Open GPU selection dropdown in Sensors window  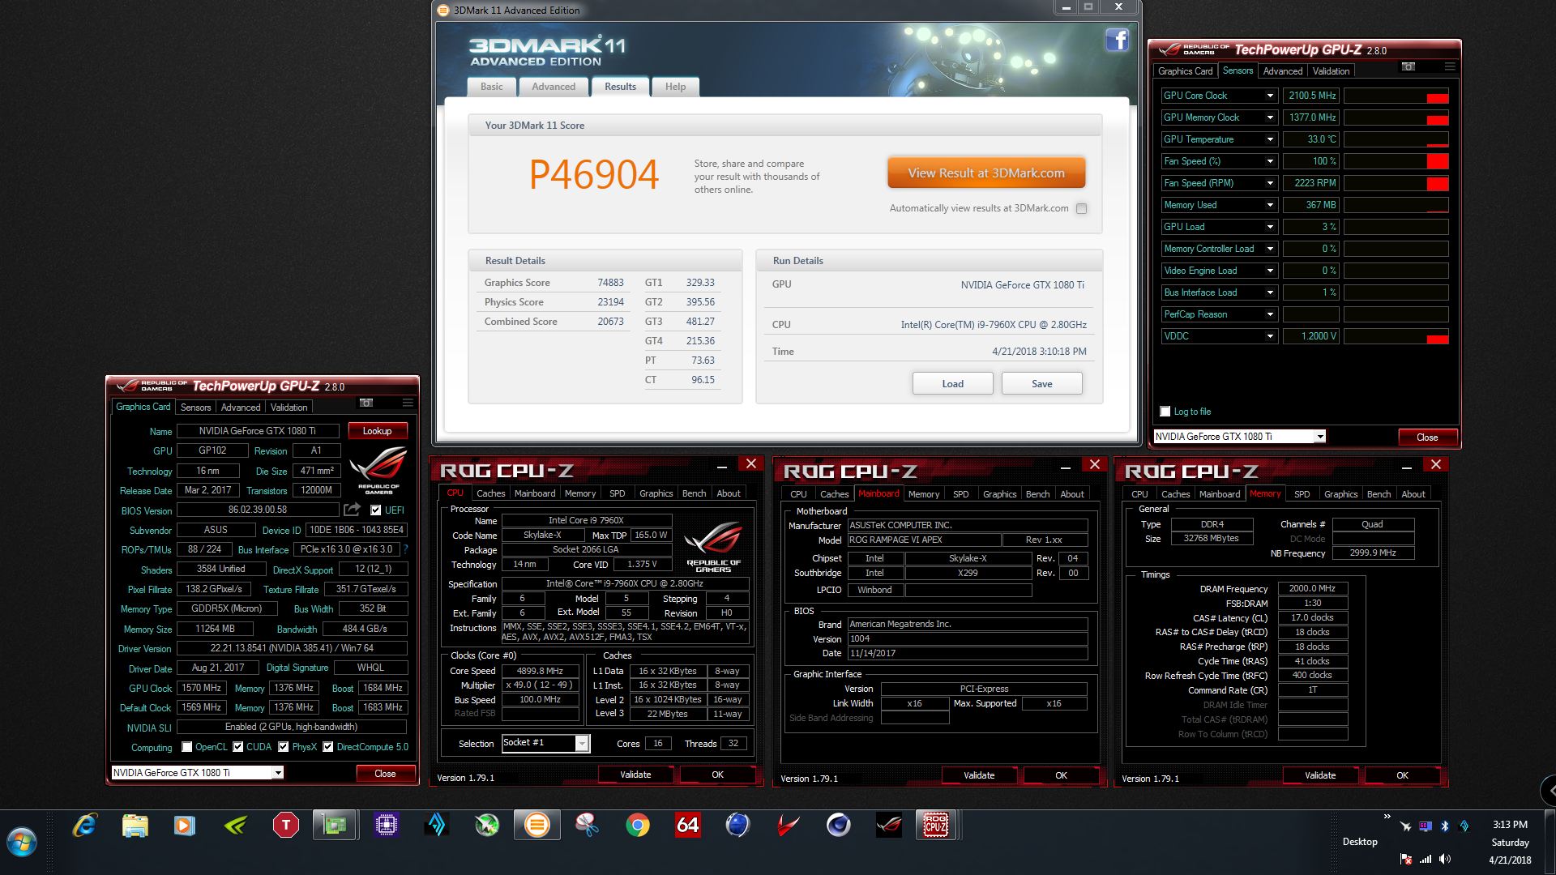coord(1319,437)
